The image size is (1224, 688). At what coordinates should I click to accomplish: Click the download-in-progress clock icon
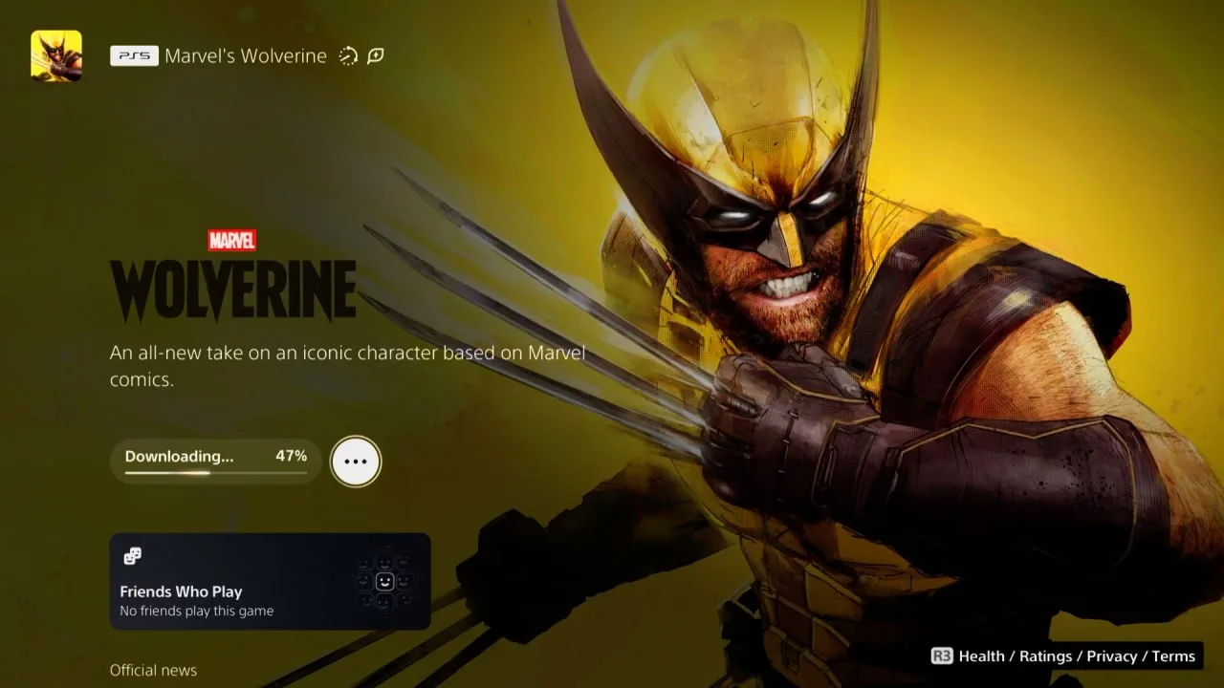click(348, 56)
